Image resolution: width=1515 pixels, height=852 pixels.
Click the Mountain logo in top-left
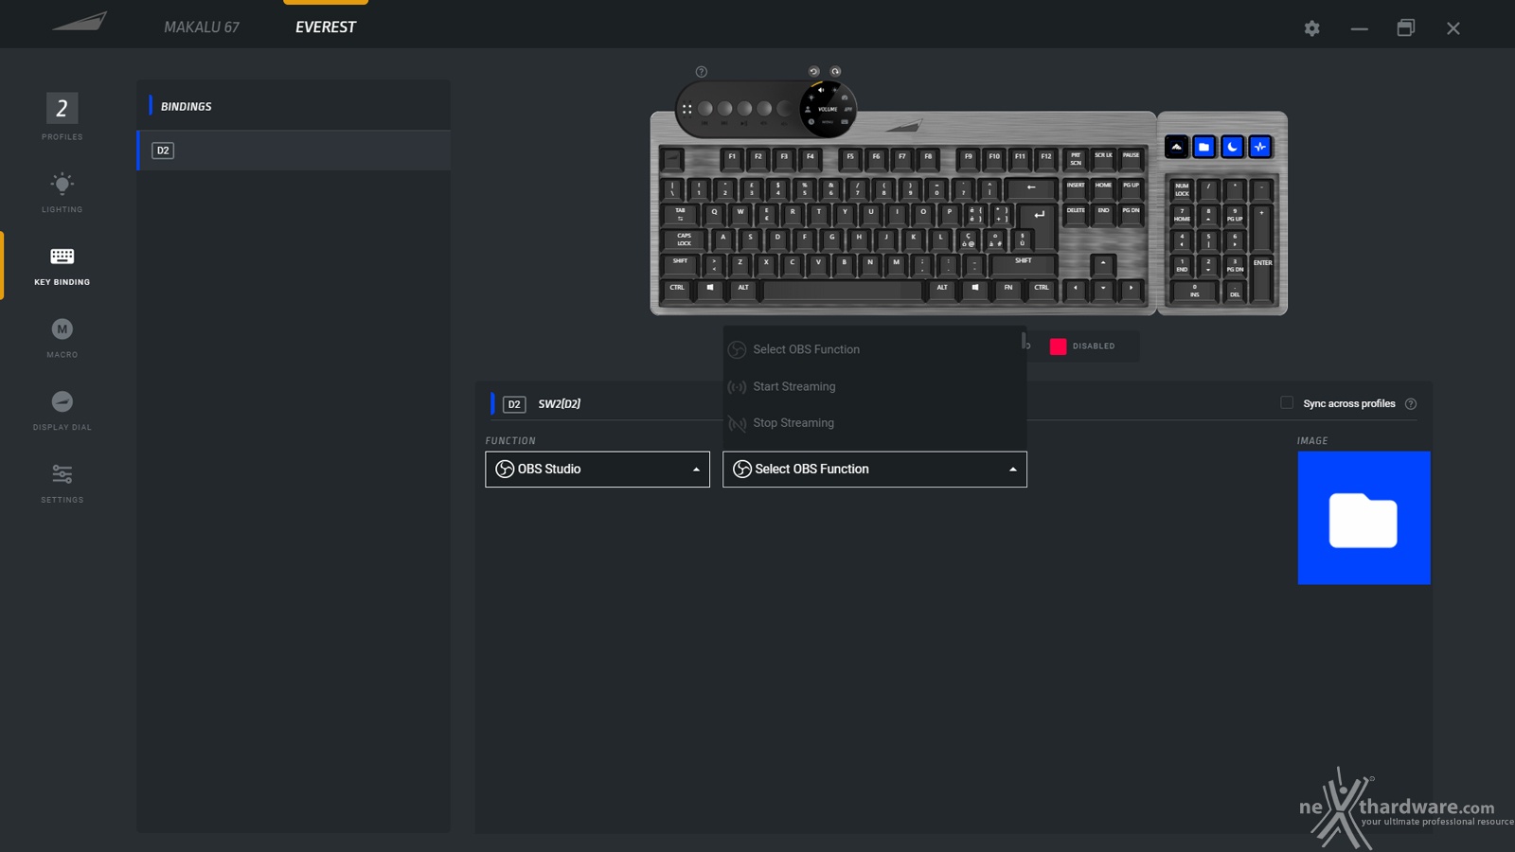click(x=80, y=22)
